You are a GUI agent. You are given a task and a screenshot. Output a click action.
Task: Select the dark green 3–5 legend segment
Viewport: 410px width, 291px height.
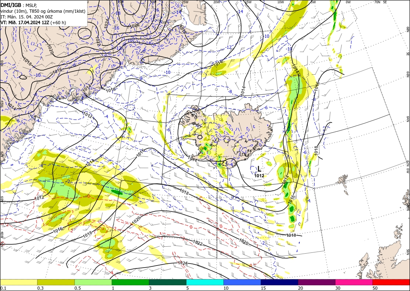point(168,282)
